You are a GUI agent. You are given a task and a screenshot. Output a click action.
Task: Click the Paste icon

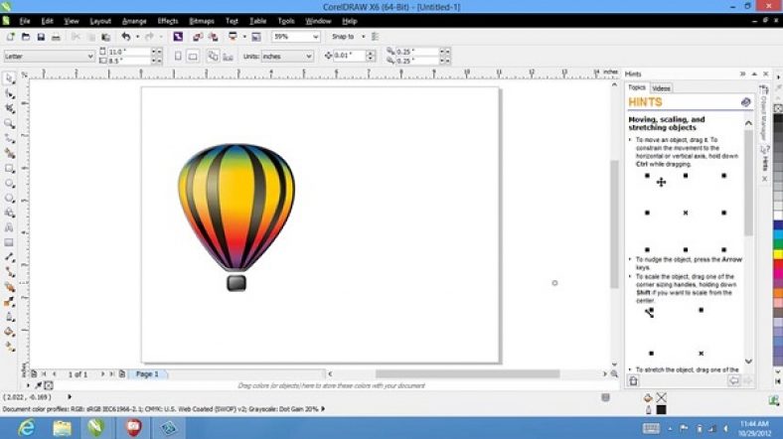pos(106,37)
